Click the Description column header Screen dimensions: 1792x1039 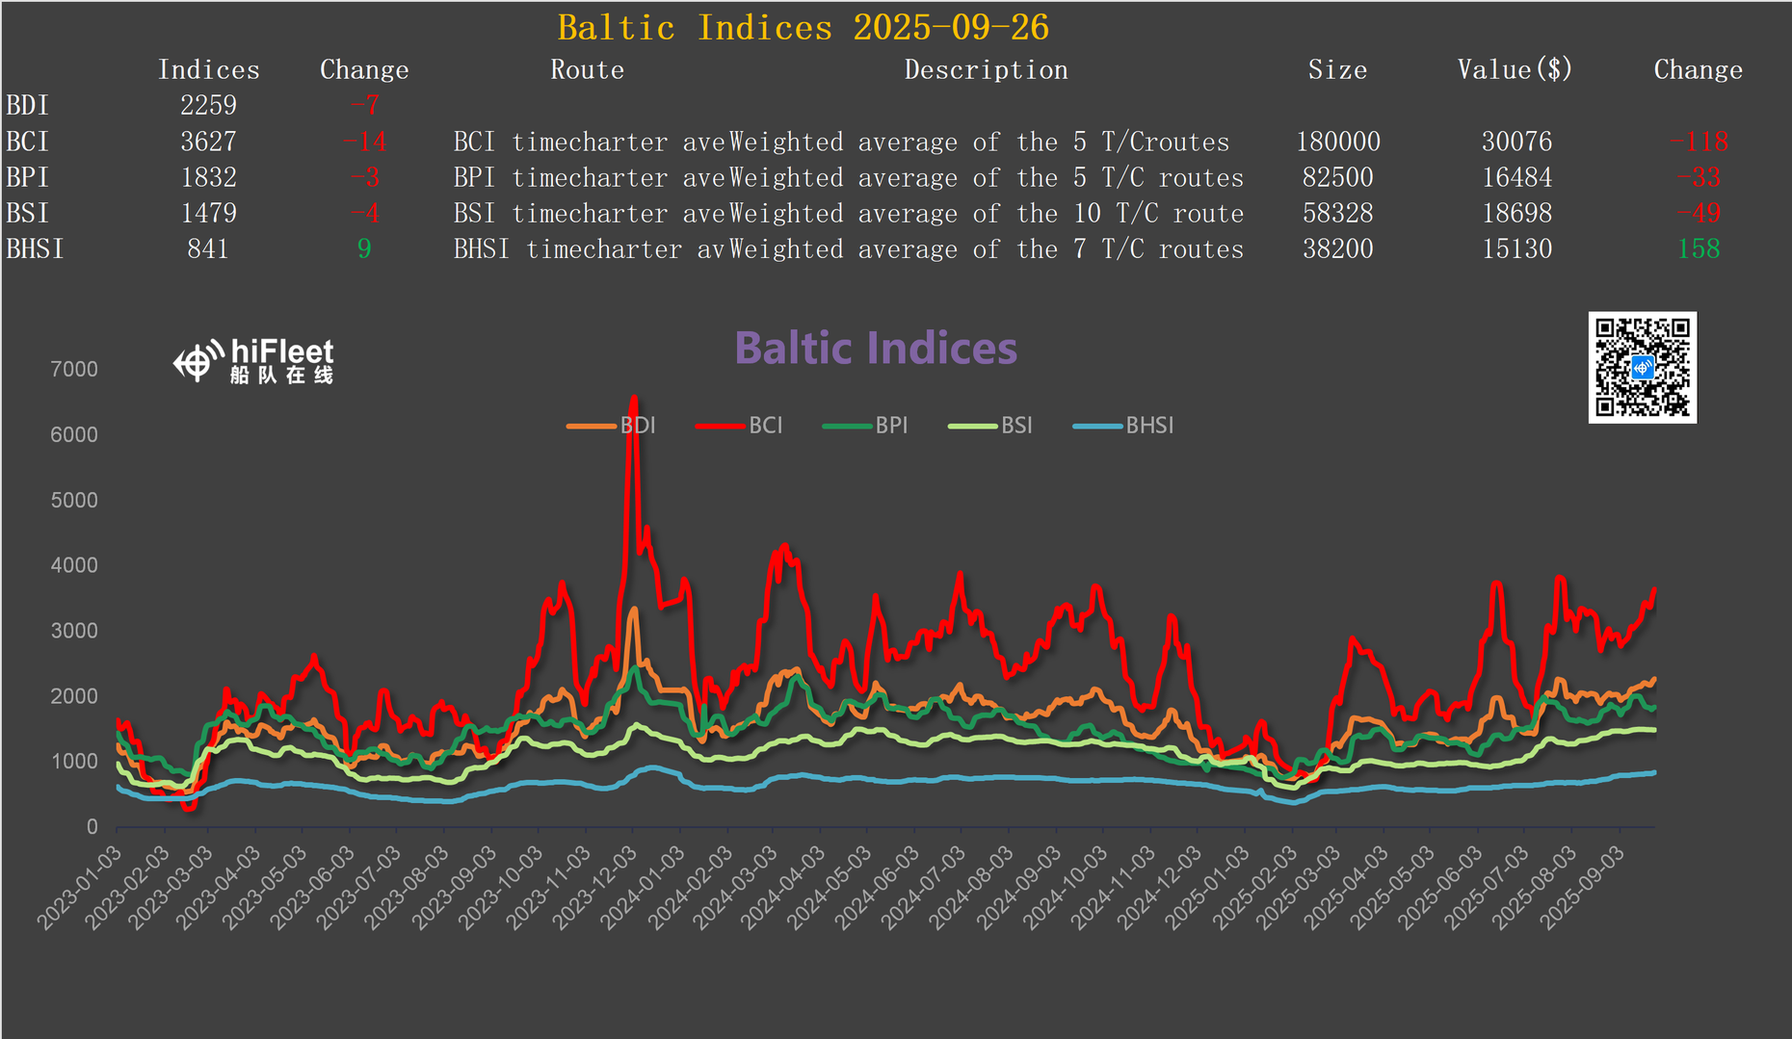click(x=985, y=70)
